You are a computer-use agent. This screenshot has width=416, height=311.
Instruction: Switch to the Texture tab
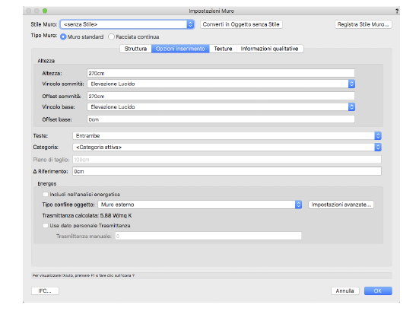pos(223,49)
